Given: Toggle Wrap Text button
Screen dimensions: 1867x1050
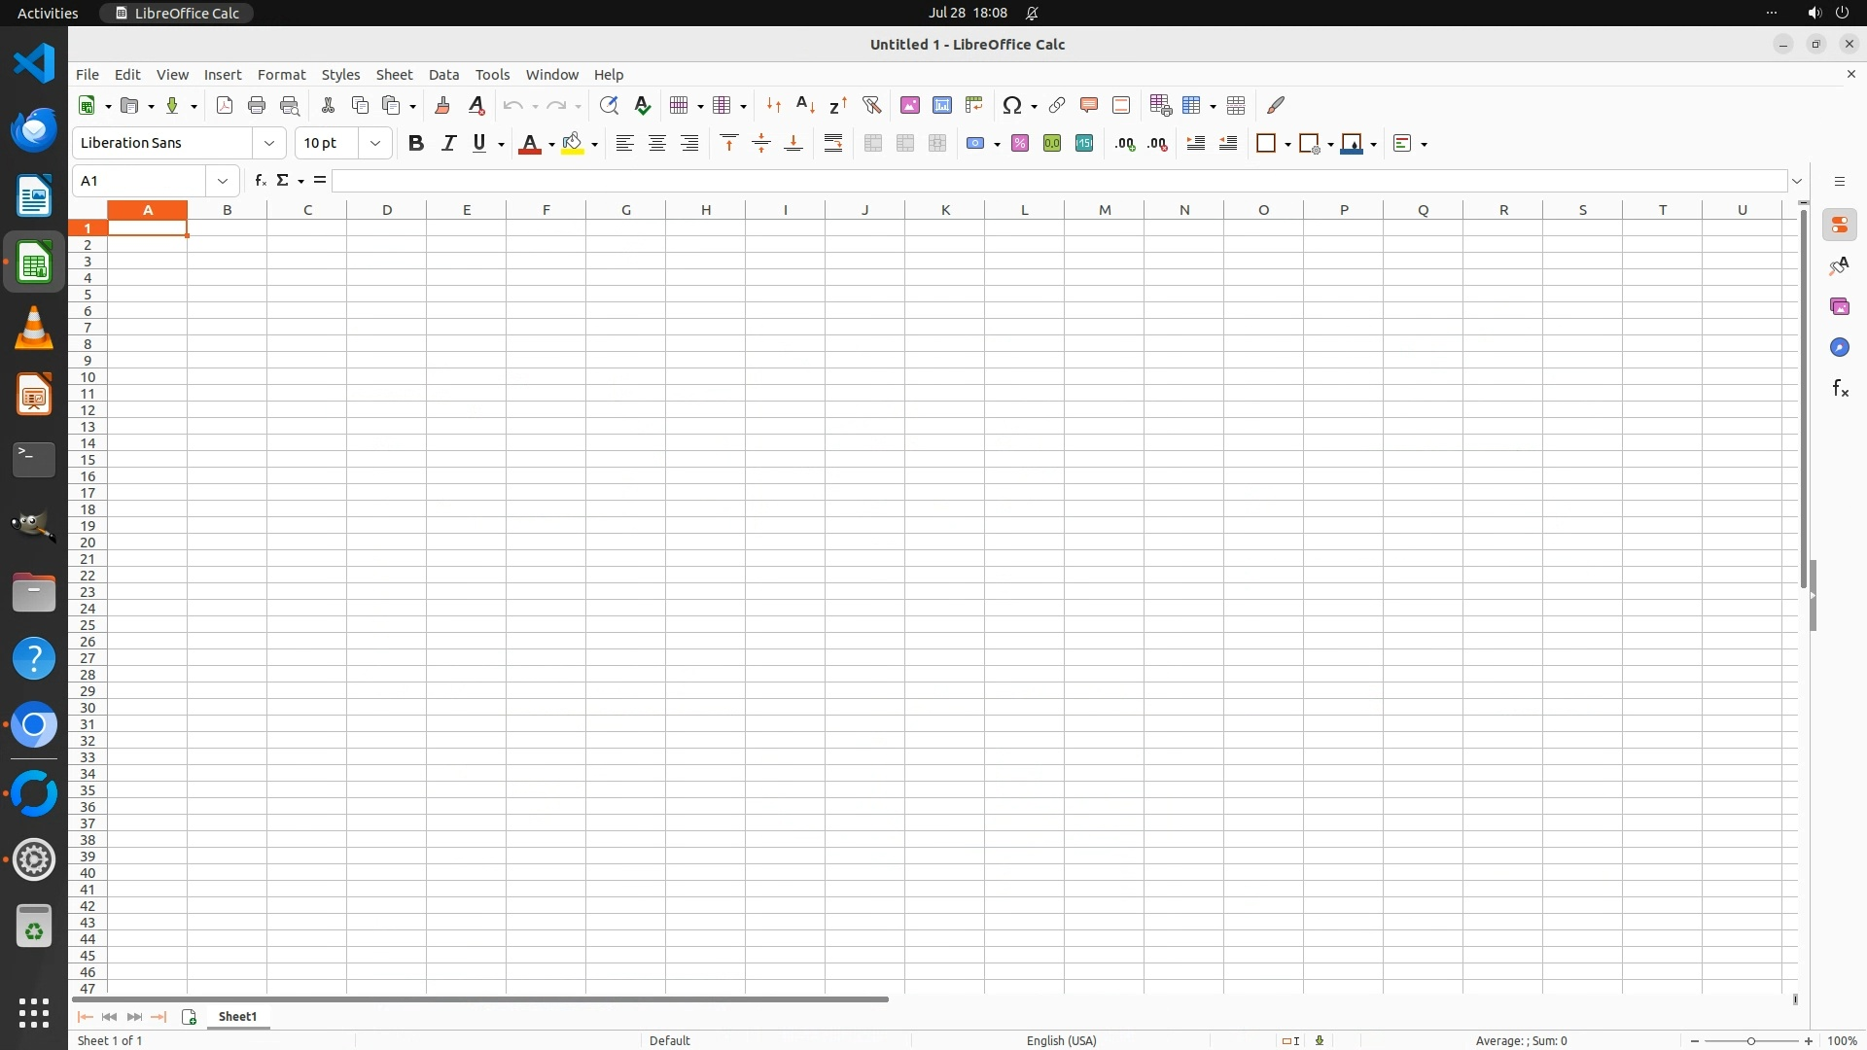Looking at the screenshot, I should (833, 144).
